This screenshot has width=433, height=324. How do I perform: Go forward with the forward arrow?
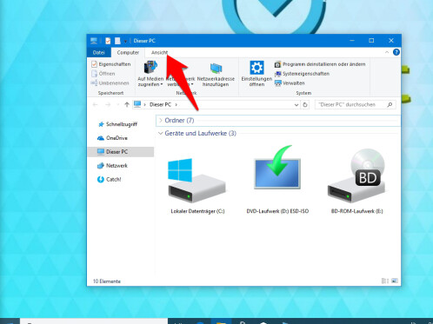[108, 104]
